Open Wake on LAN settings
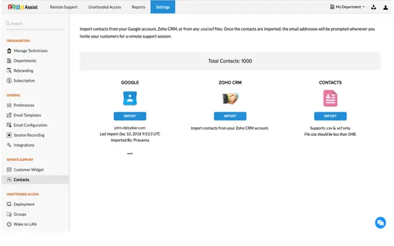Viewport: 394px width, 246px height. point(25,224)
